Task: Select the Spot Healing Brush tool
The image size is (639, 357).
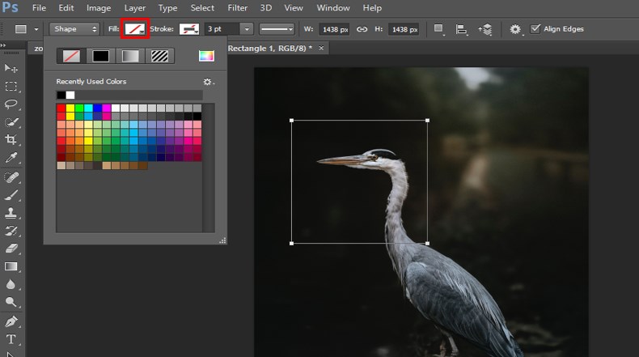Action: pos(11,177)
